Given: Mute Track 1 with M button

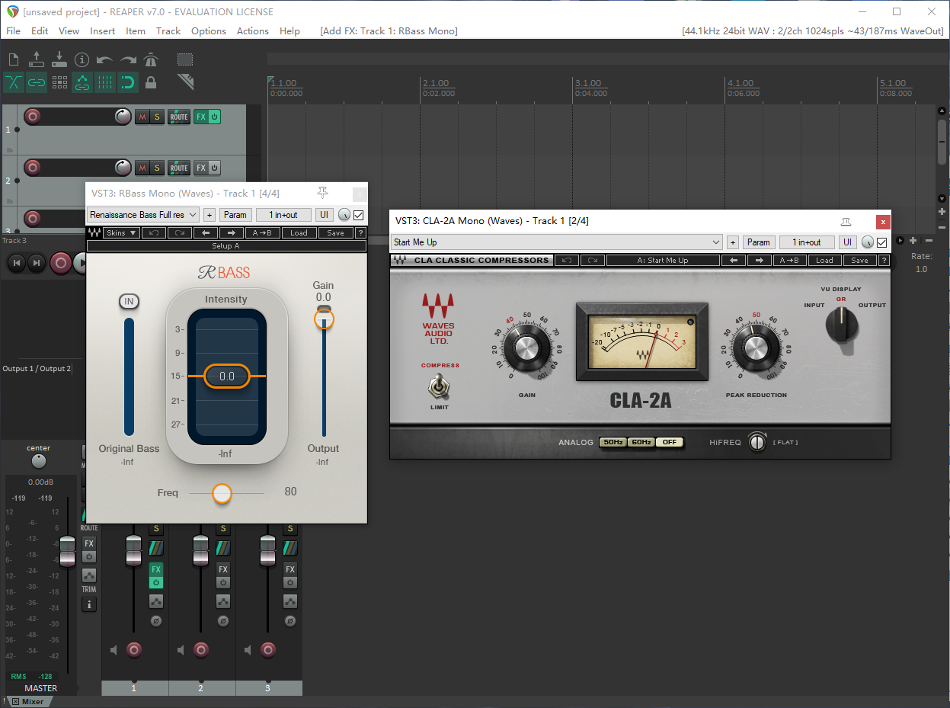Looking at the screenshot, I should pyautogui.click(x=142, y=117).
